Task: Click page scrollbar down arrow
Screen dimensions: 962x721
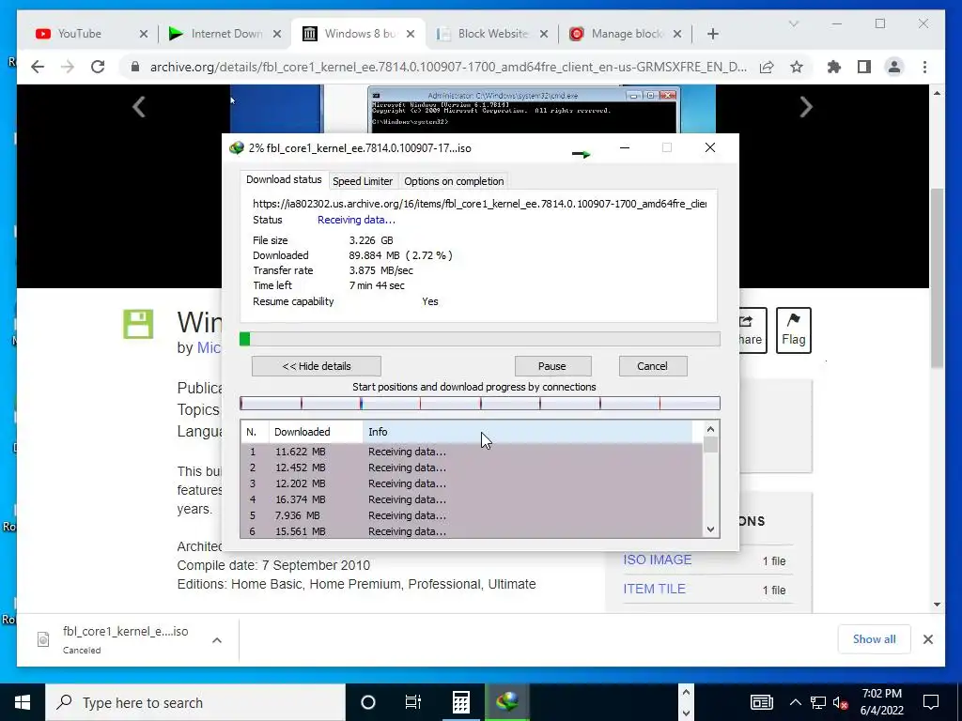Action: (937, 605)
